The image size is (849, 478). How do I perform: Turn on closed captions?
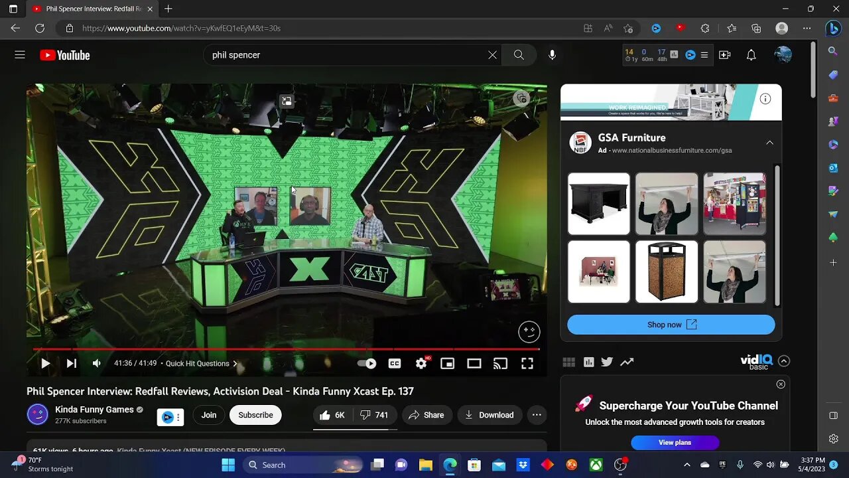click(395, 363)
